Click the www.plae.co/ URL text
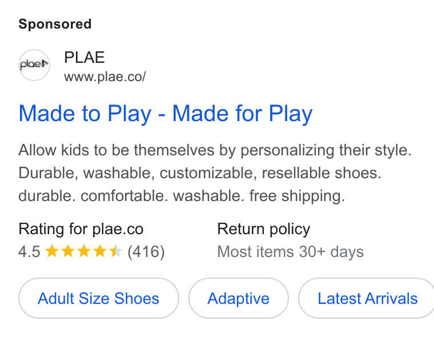This screenshot has width=434, height=337. point(105,77)
